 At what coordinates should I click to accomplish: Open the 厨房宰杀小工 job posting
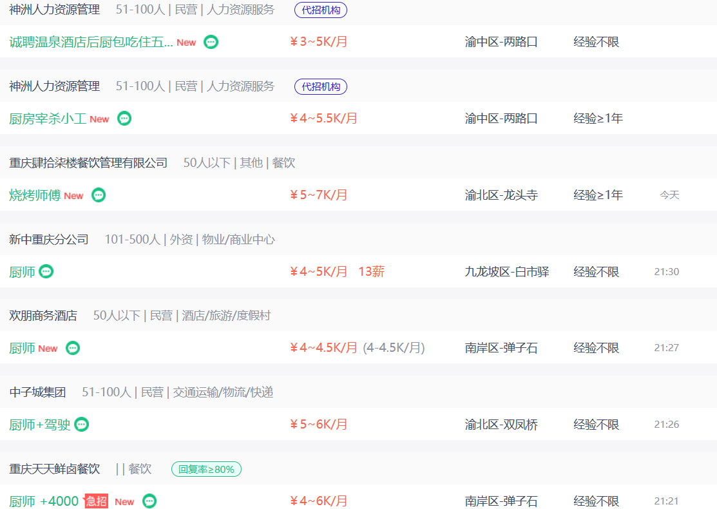point(48,119)
